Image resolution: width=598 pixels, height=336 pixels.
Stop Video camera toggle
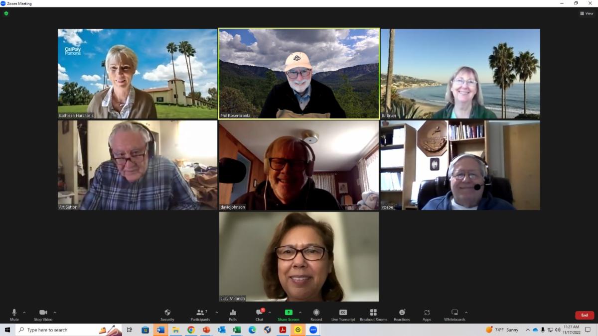pos(43,314)
